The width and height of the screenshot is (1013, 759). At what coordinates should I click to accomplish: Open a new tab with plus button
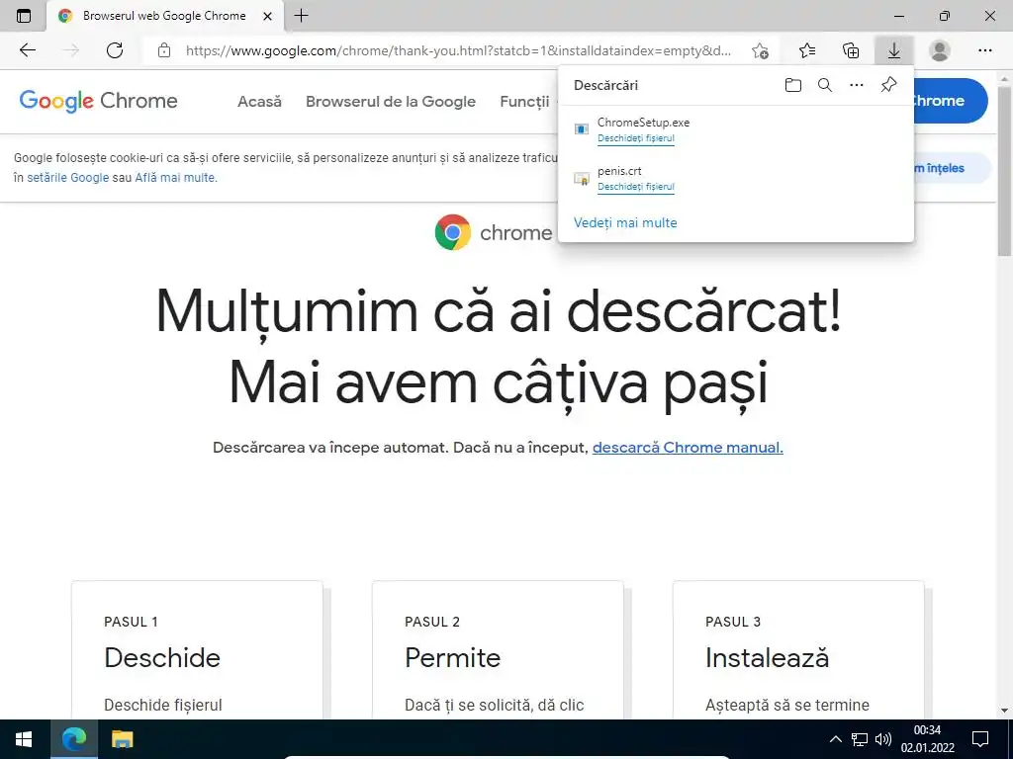pyautogui.click(x=301, y=16)
